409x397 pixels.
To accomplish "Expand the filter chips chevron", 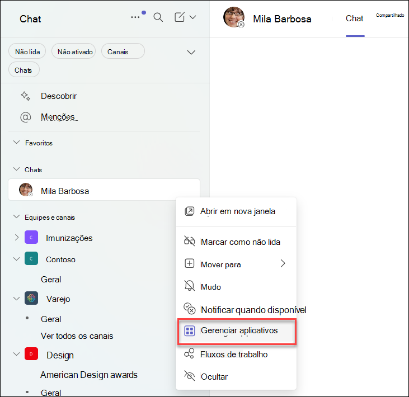I will pyautogui.click(x=191, y=52).
